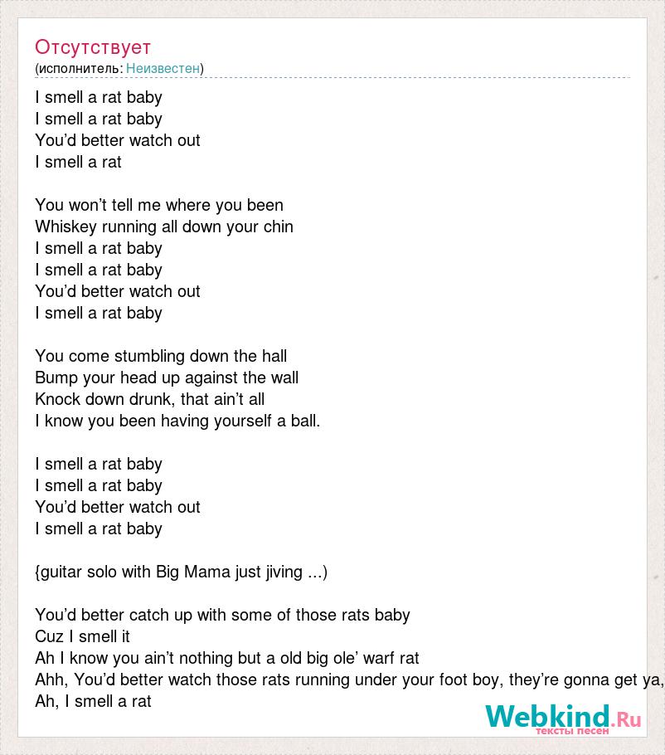Click 'You won't tell me where you been'
665x755 pixels.
(159, 205)
